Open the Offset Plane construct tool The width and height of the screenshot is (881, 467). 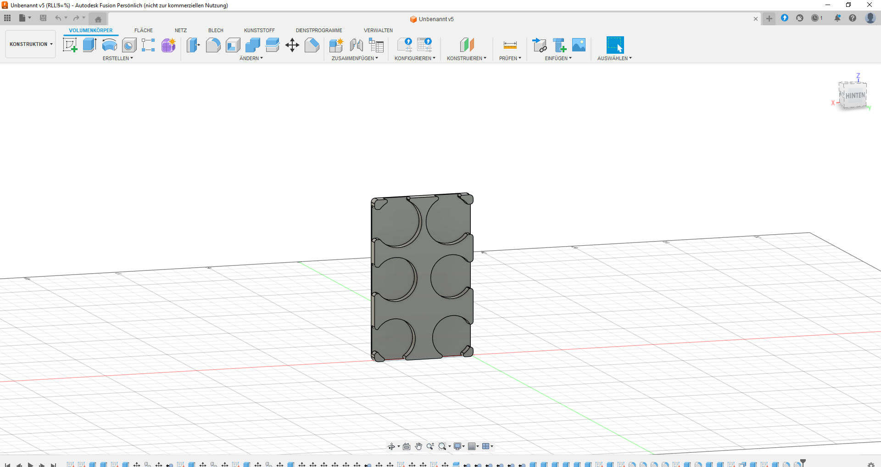pyautogui.click(x=467, y=45)
